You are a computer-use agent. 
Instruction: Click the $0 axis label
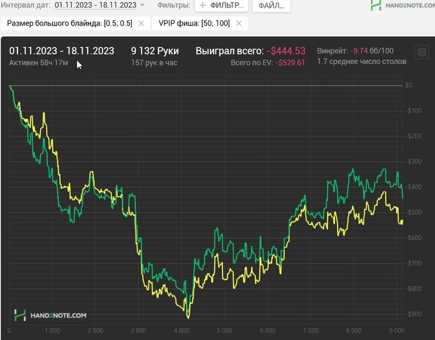pos(409,85)
